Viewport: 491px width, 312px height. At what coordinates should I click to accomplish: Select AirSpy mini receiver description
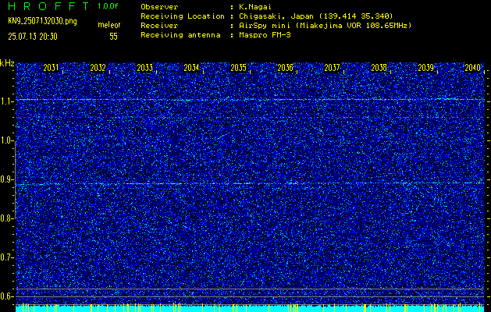click(x=326, y=25)
